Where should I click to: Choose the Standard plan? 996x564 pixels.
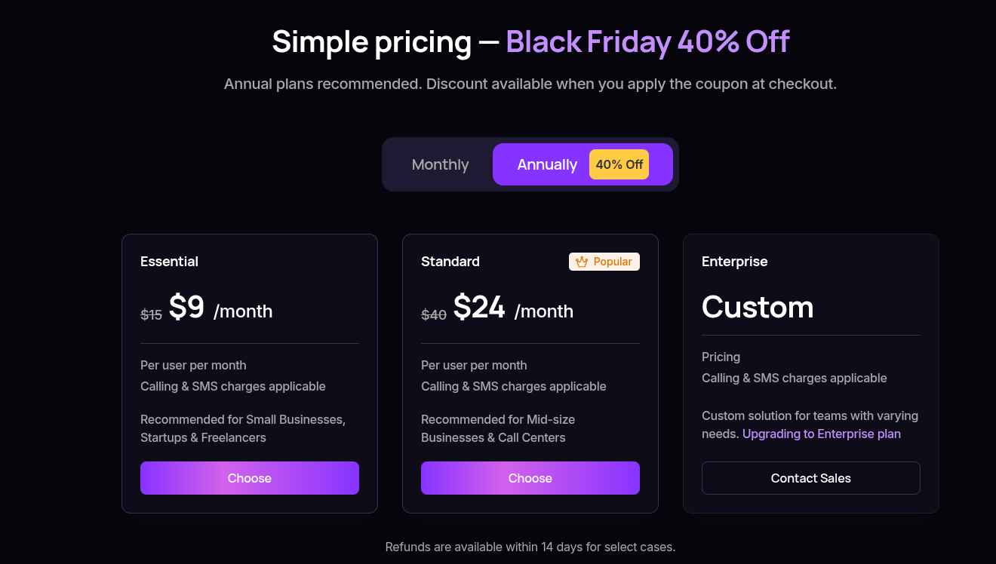point(530,478)
